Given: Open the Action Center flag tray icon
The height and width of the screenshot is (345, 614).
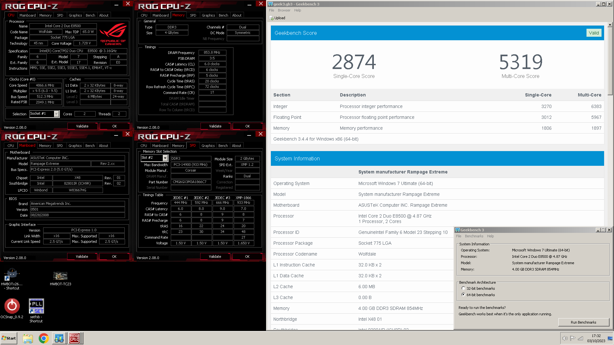Looking at the screenshot, I should click(x=572, y=338).
